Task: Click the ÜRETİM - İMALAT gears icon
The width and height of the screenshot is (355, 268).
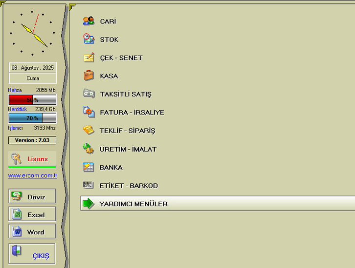Action: pyautogui.click(x=89, y=149)
